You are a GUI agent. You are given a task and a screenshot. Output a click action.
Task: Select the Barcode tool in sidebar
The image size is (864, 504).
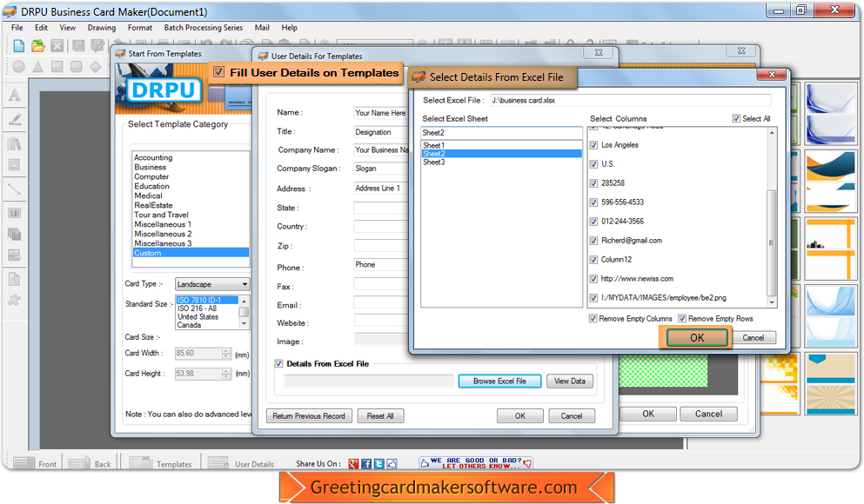14,213
